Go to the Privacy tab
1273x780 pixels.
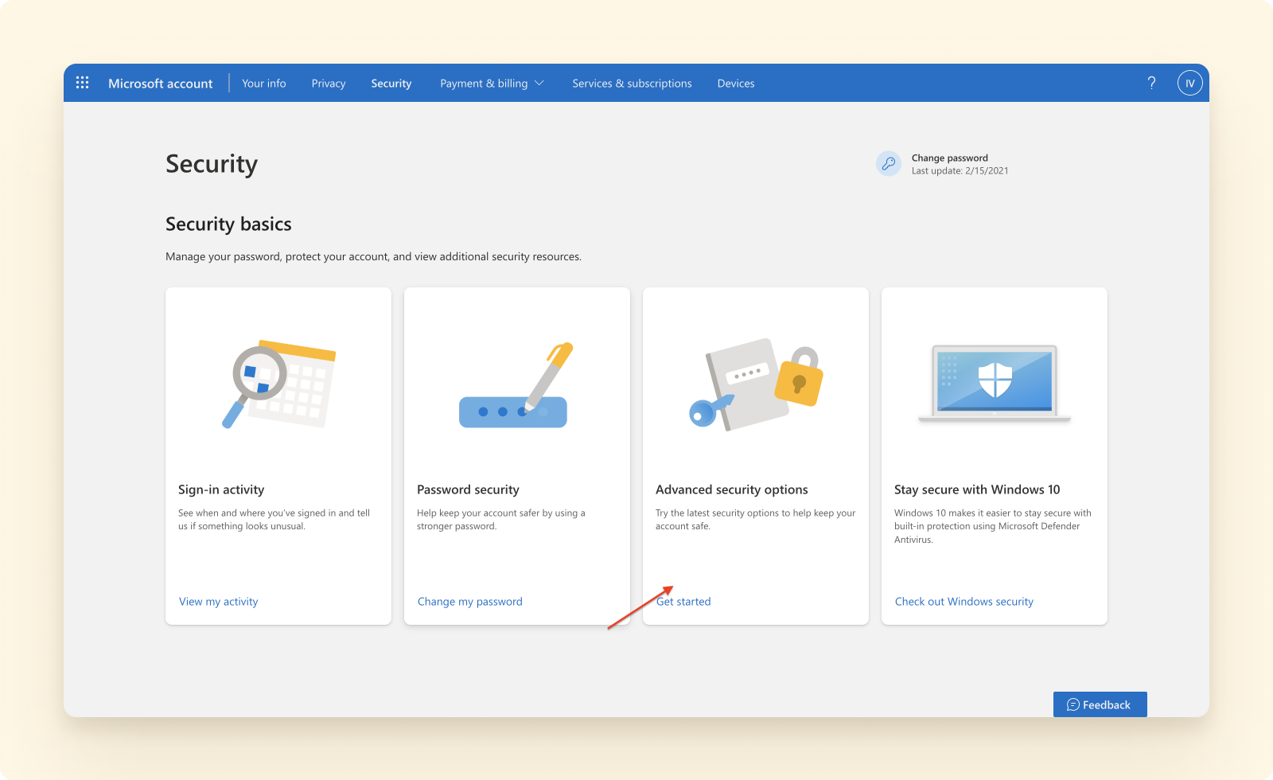329,83
